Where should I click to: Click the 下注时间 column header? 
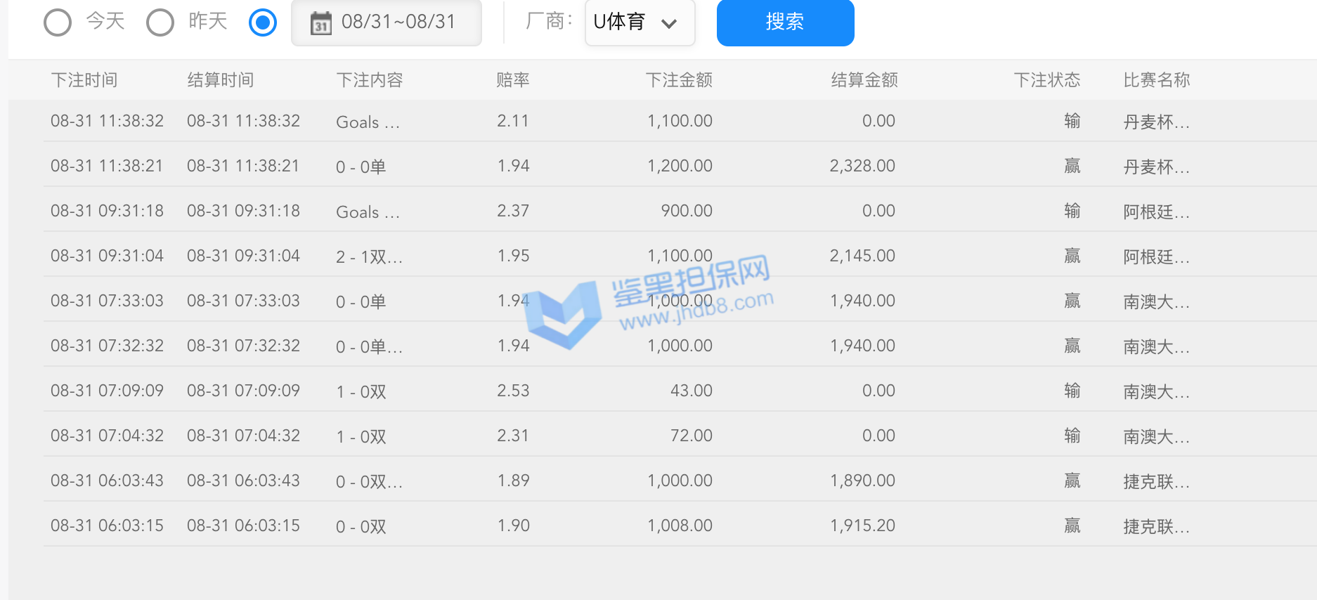(84, 80)
